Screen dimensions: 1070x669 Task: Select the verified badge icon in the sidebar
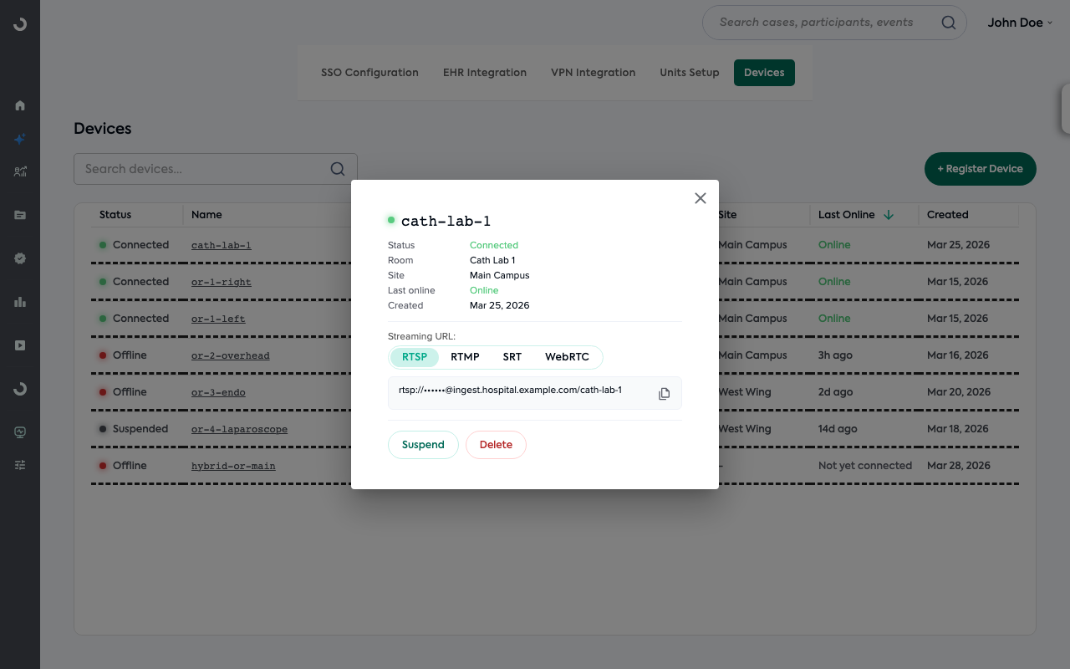tap(19, 258)
